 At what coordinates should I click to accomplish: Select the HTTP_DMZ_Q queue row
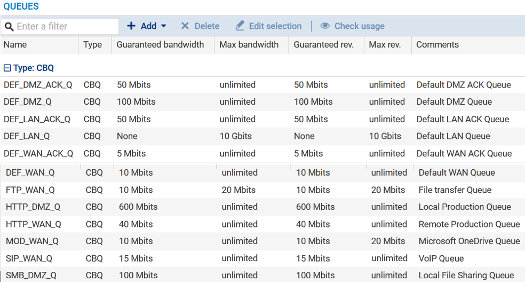coord(33,207)
